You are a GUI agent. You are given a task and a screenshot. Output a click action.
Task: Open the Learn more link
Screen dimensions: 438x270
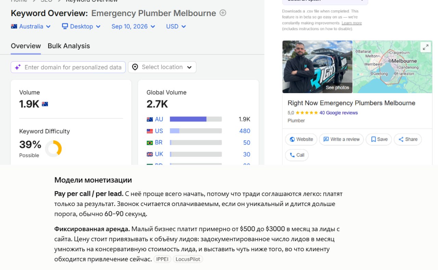(x=351, y=23)
